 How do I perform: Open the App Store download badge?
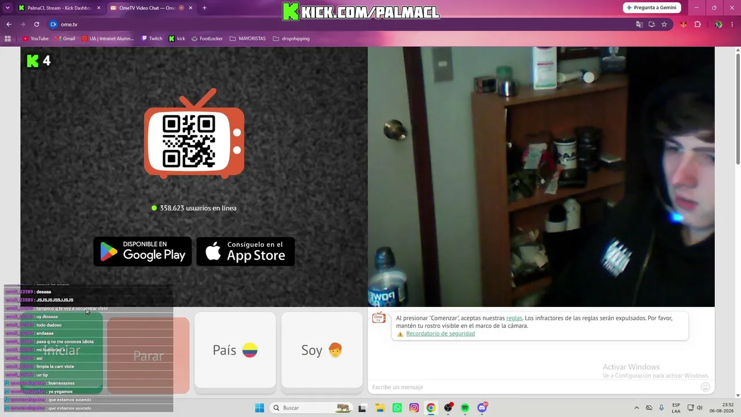tap(245, 251)
